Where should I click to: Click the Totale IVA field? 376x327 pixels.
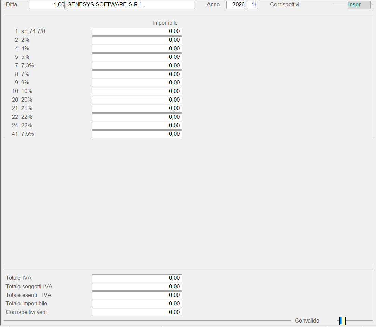coord(137,278)
